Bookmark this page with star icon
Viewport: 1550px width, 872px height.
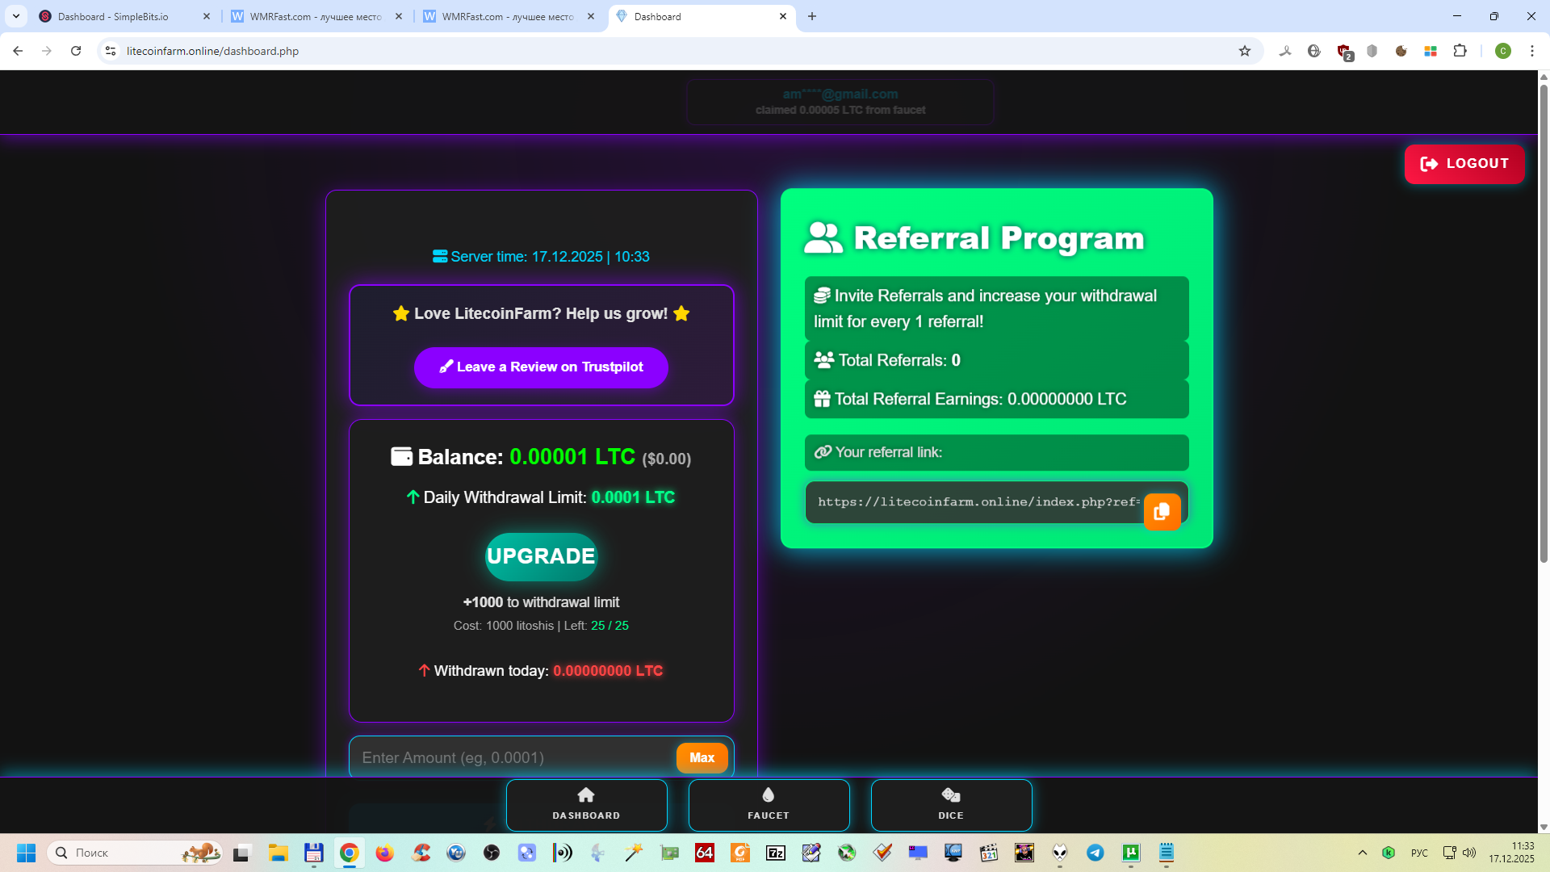1245,51
